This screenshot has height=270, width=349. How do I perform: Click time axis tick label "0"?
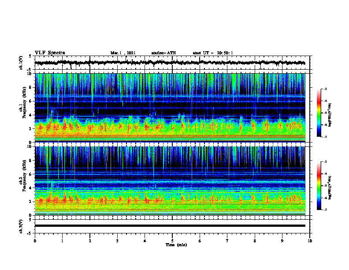[x=35, y=241]
